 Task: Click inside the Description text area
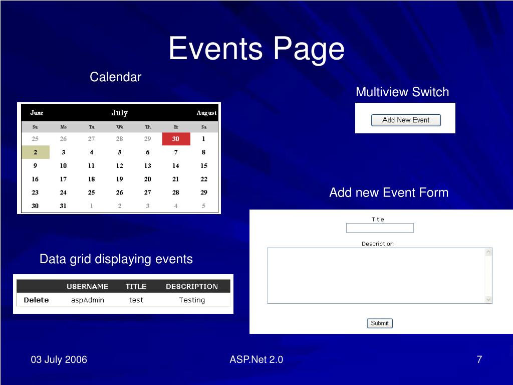pos(376,276)
